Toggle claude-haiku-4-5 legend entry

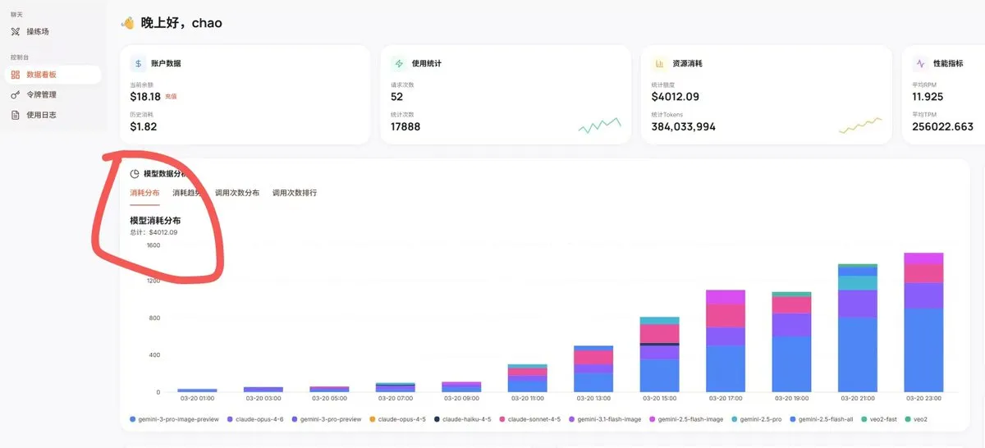[466, 419]
